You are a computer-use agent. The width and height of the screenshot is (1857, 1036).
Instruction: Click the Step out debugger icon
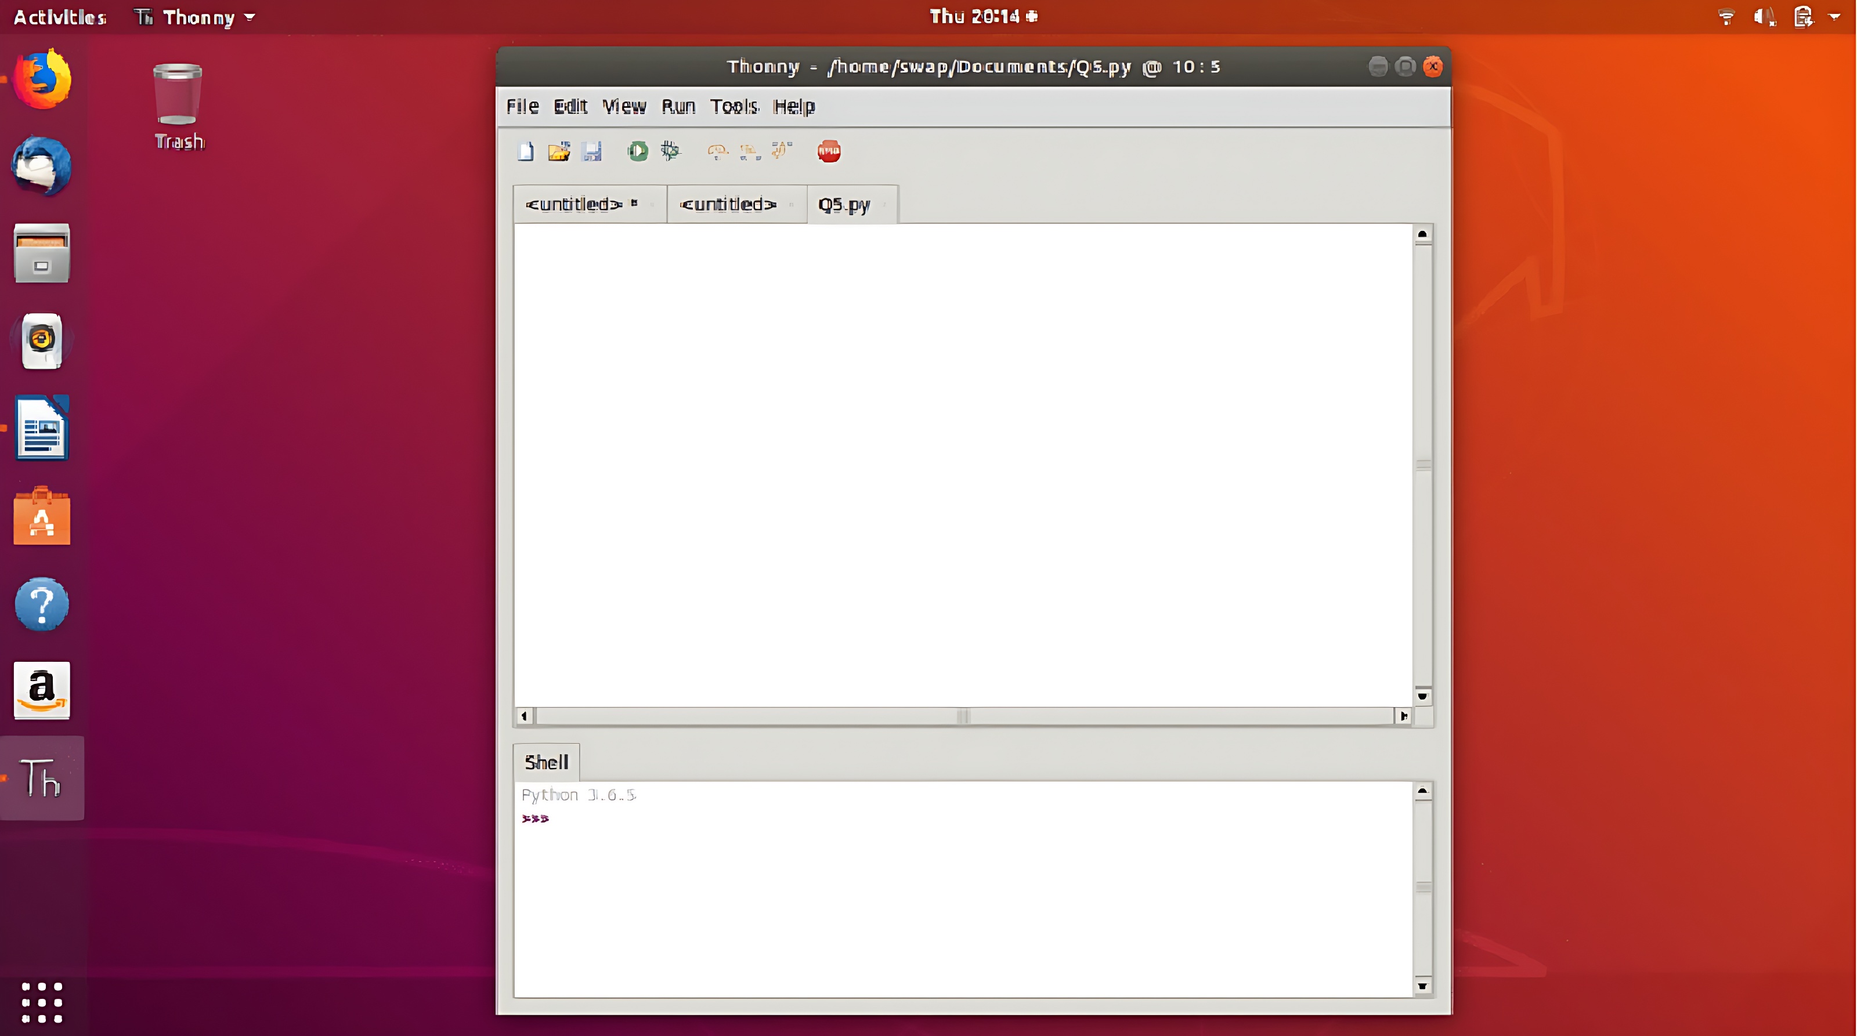coord(782,151)
